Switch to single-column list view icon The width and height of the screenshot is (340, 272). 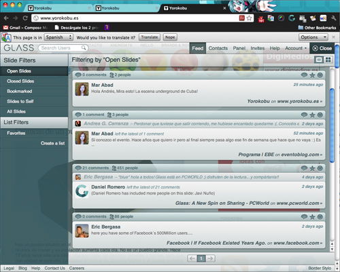(319, 60)
